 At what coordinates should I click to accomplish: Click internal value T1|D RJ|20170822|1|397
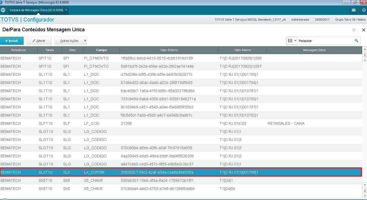pyautogui.click(x=240, y=66)
